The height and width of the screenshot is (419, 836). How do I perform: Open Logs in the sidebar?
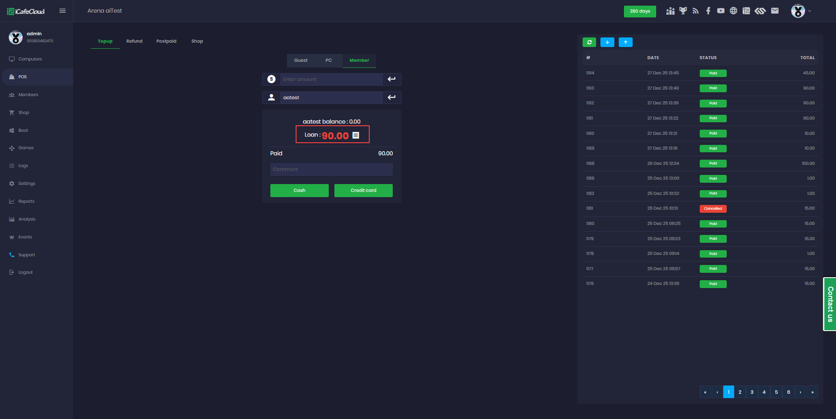23,166
